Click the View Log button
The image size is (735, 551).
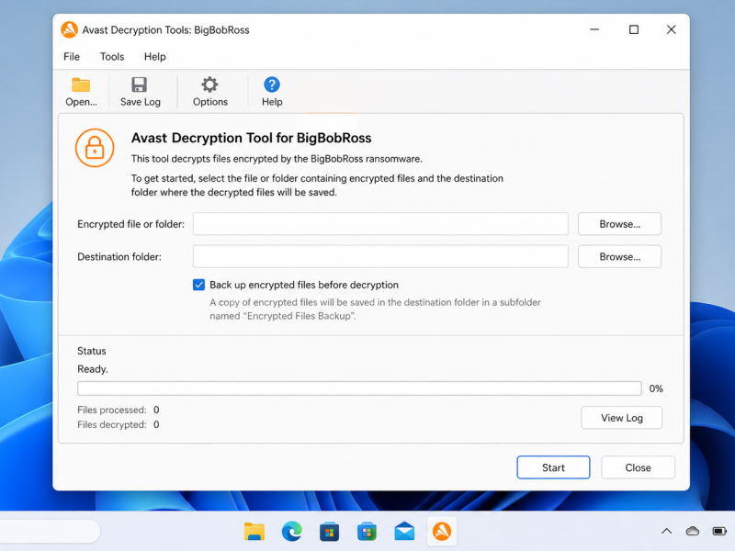(622, 418)
